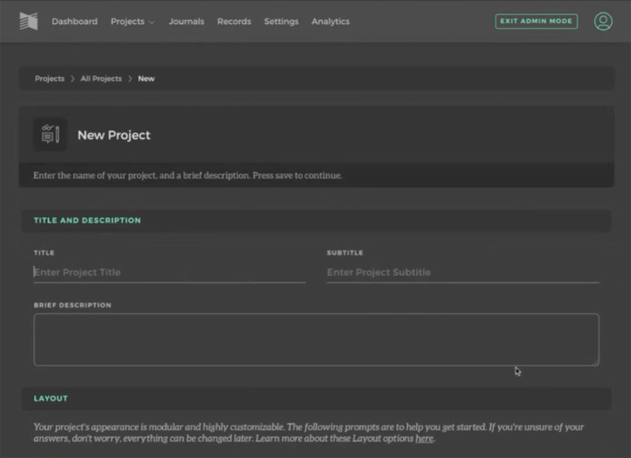The width and height of the screenshot is (631, 458).
Task: Go to Dashboard in the navigation
Action: tap(74, 21)
